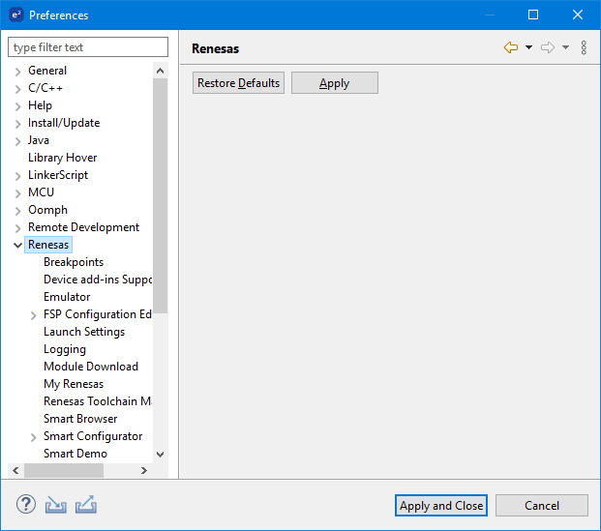Click the import preferences icon
This screenshot has width=601, height=531.
(55, 505)
